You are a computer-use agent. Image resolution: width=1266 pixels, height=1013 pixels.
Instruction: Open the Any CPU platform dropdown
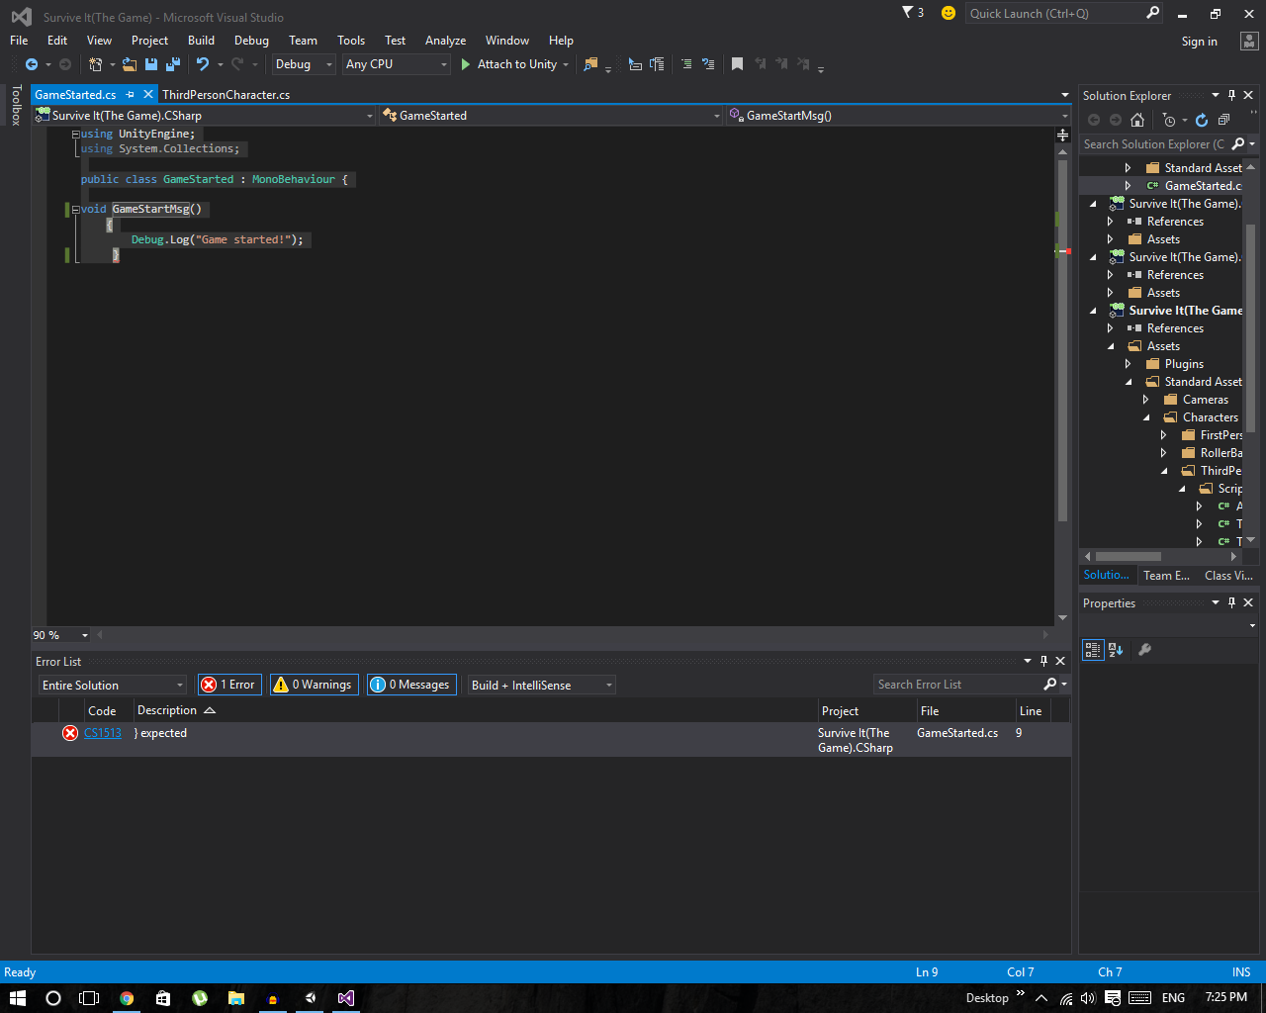(x=397, y=64)
